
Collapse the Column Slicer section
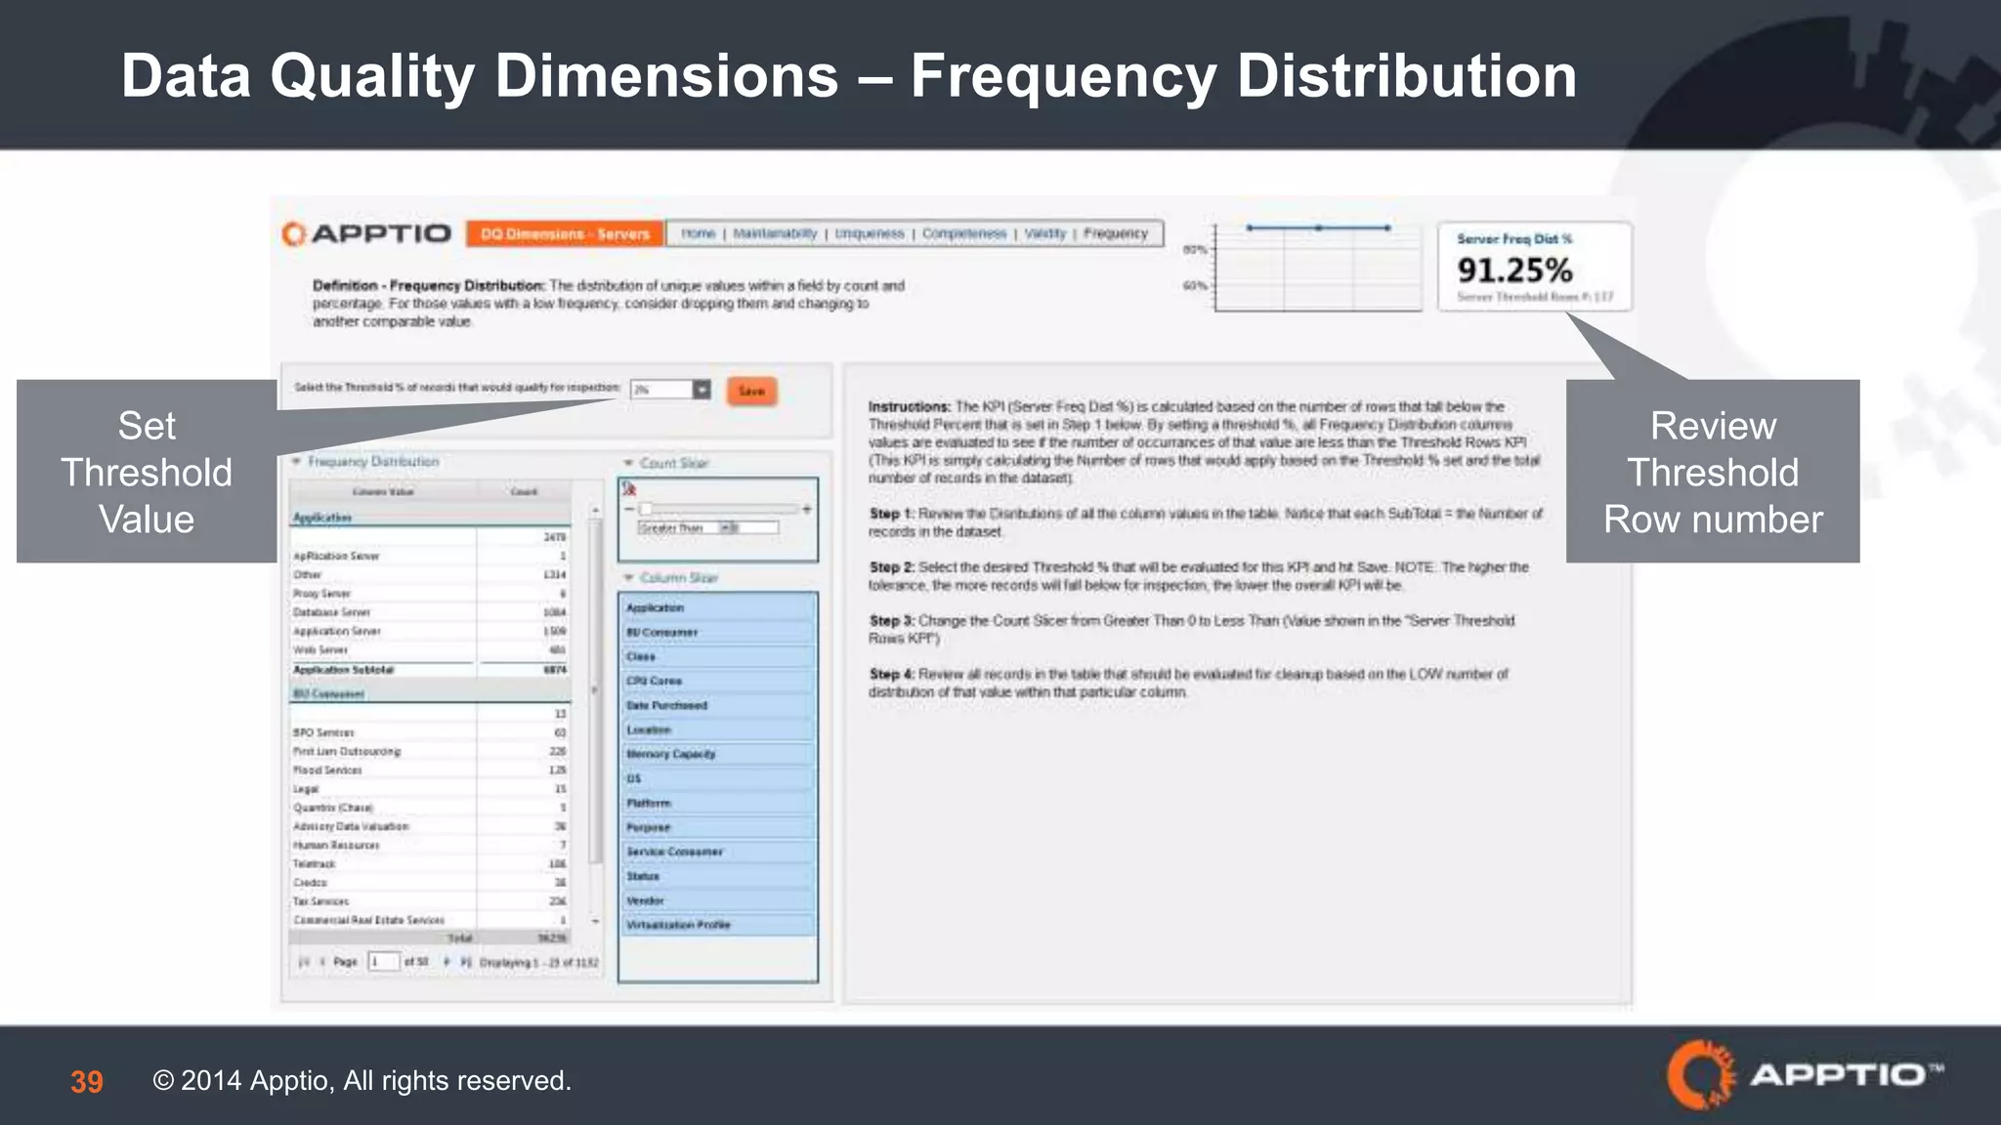coord(629,578)
